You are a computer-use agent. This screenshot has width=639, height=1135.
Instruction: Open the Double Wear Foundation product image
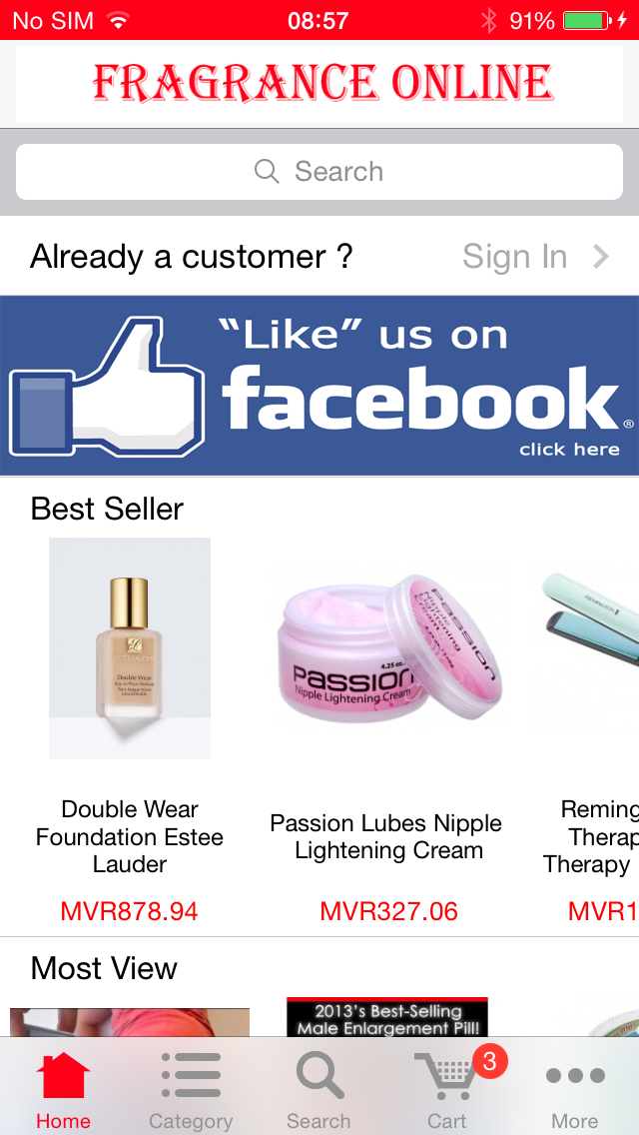[x=130, y=647]
